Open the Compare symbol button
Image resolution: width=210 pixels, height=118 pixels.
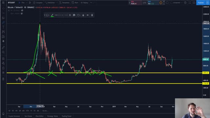[38, 3]
